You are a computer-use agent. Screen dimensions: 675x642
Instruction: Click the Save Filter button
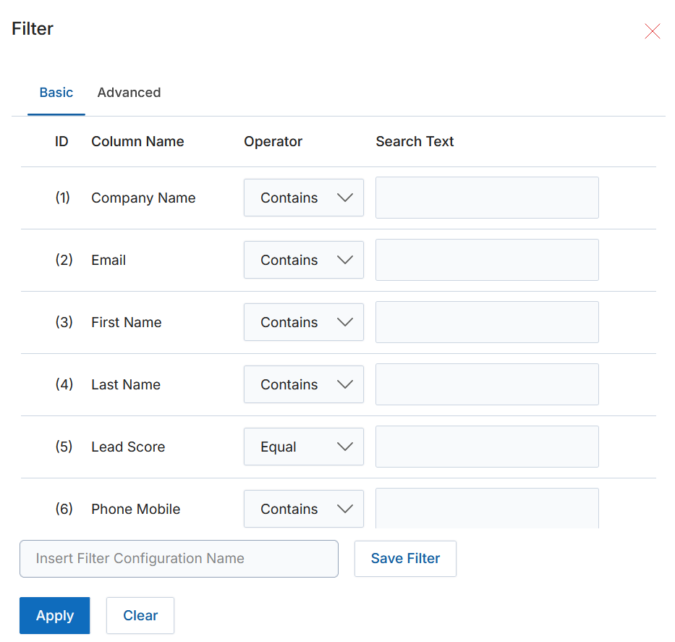coord(405,559)
